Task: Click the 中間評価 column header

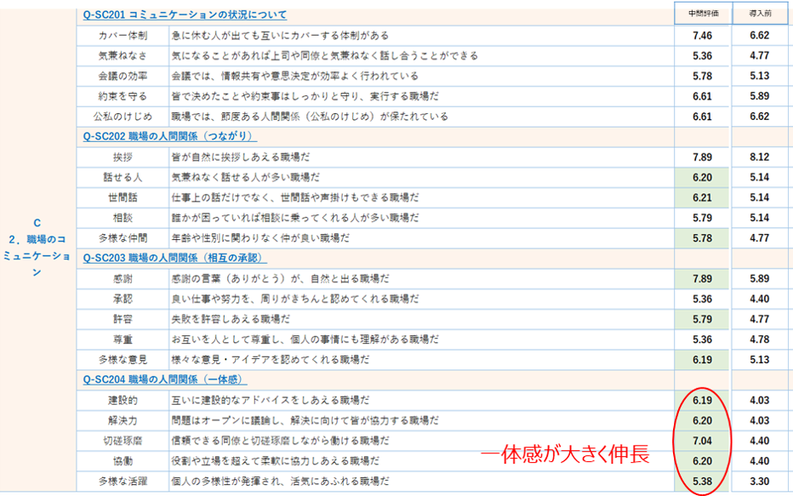Action: pos(703,14)
